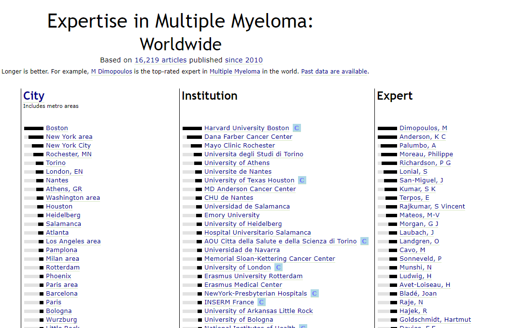Click the rating bar beside Dimopoulos, M
This screenshot has width=528, height=328.
387,128
